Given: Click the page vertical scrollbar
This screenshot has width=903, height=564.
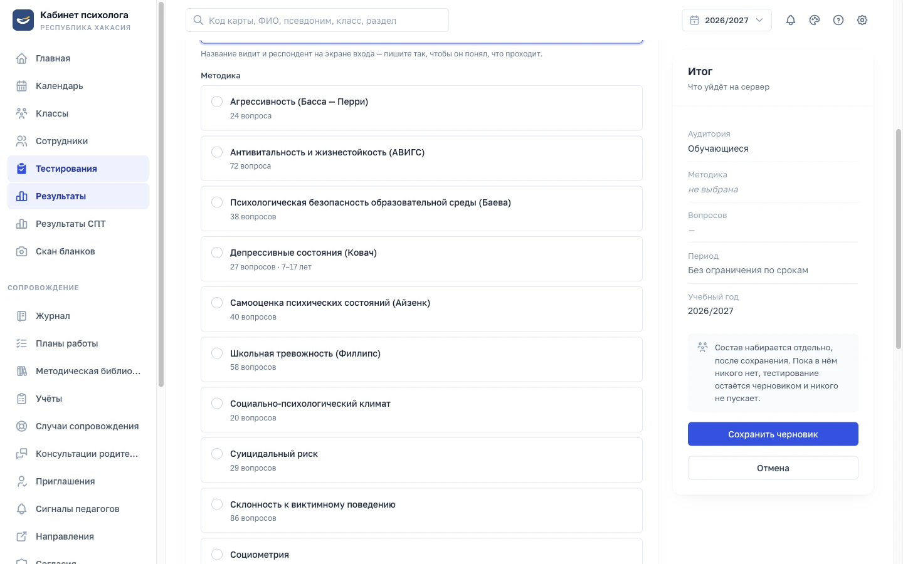Looking at the screenshot, I should (x=899, y=239).
